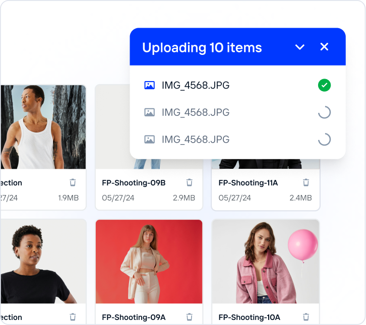Viewport: 366px width, 325px height.
Task: Click the 2.9MB file size label
Action: [x=184, y=198]
